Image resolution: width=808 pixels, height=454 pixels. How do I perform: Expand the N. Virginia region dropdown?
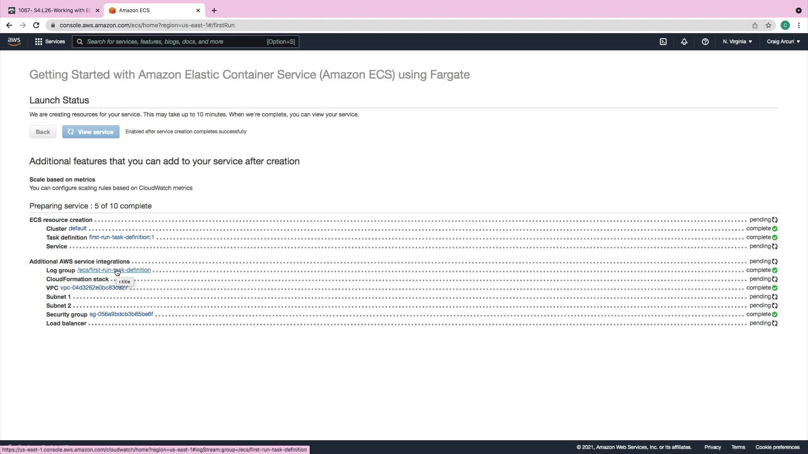coord(737,42)
